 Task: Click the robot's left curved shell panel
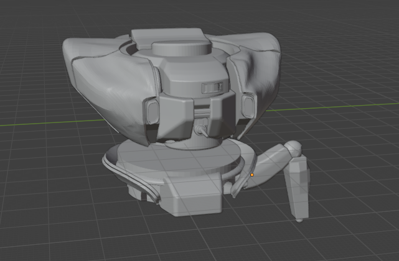(100, 81)
